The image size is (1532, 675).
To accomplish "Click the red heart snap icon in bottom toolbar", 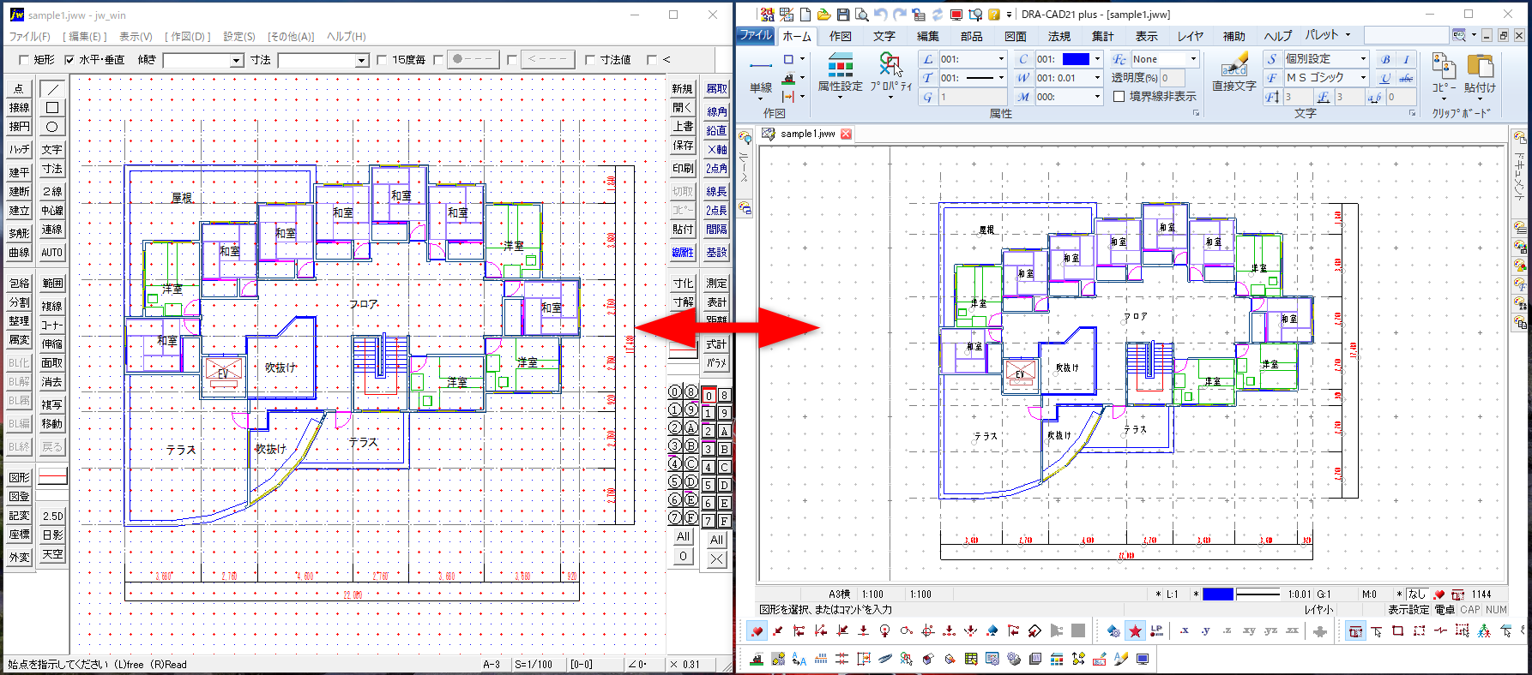I will pyautogui.click(x=757, y=631).
